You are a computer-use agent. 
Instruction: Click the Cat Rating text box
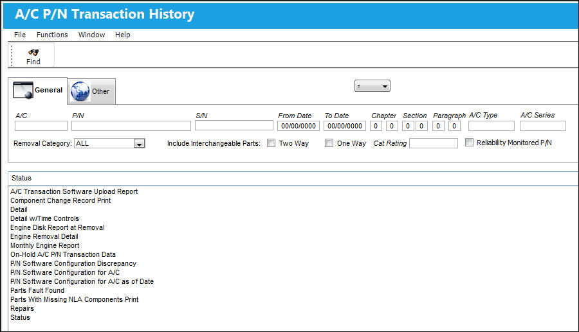click(434, 143)
